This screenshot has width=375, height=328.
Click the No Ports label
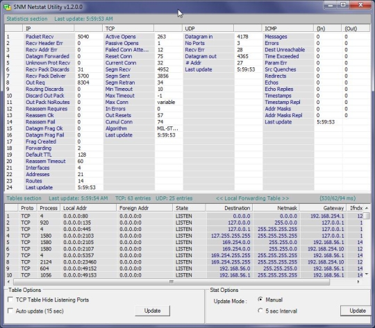pos(194,43)
